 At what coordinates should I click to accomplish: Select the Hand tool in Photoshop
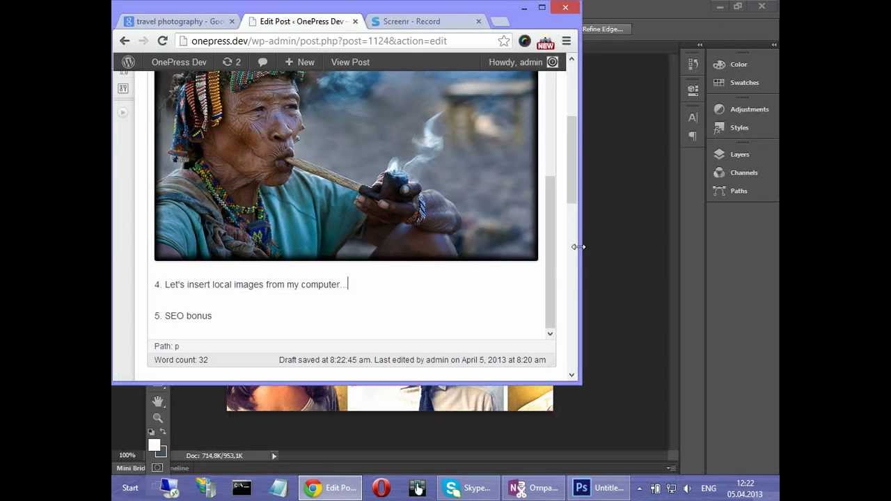click(158, 401)
